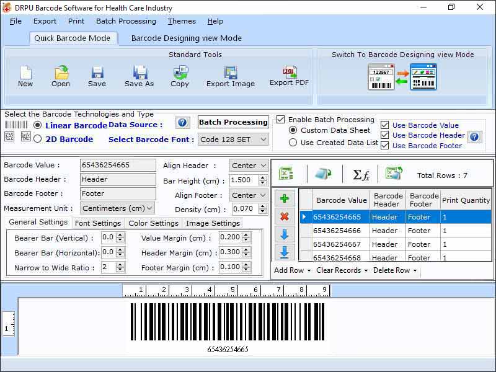Toggle Enable Batch Processing checkbox
The height and width of the screenshot is (372, 496).
(x=281, y=120)
